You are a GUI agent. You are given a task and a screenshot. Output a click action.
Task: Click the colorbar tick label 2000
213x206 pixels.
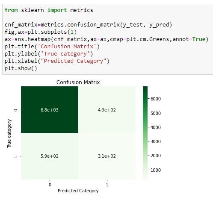(156, 156)
